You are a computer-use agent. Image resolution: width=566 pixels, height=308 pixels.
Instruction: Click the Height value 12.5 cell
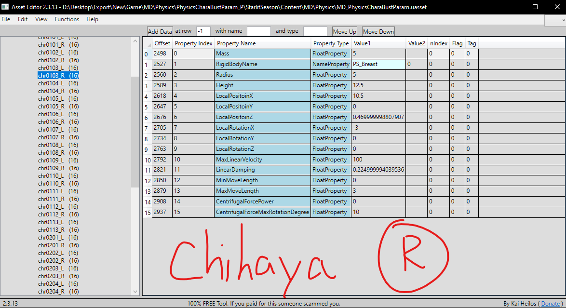point(378,85)
